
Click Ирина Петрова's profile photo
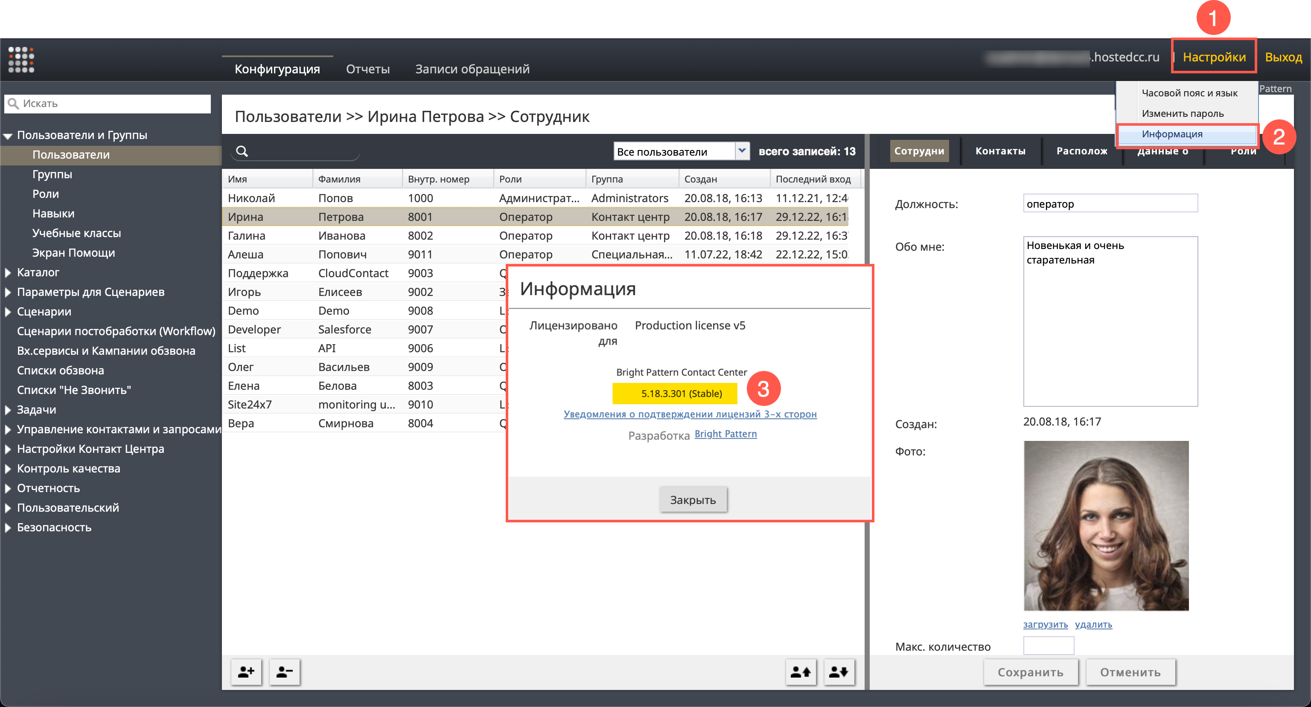(1106, 525)
